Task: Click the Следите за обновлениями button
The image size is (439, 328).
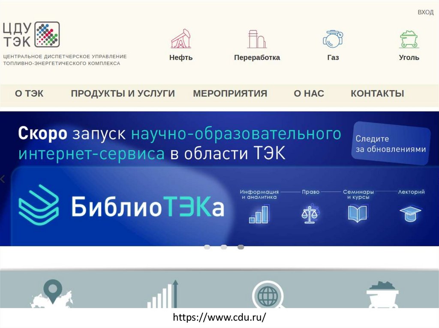Action: coord(391,143)
